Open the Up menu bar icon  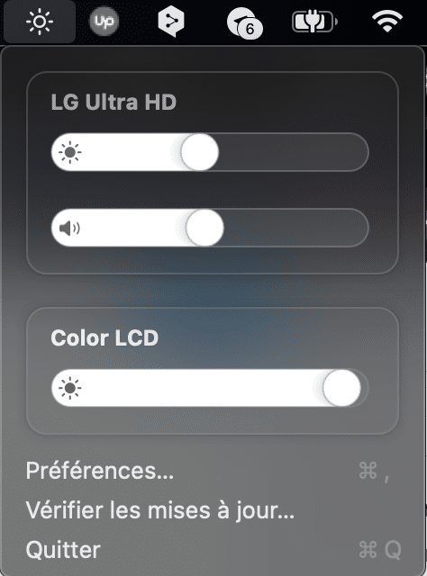click(104, 22)
